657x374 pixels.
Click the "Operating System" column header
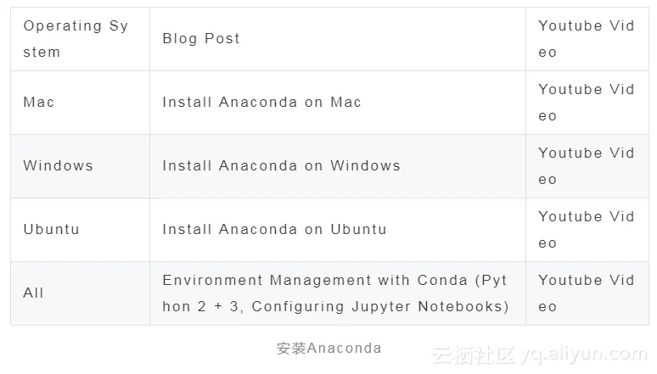pos(76,39)
